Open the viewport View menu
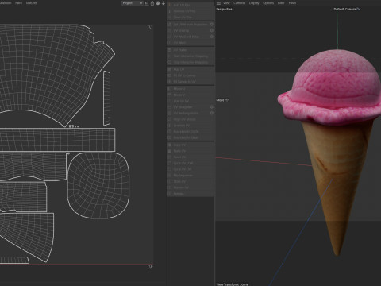 coord(226,3)
